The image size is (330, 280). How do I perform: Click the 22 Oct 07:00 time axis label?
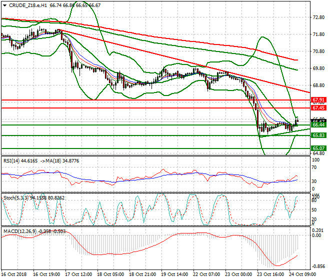point(206,274)
